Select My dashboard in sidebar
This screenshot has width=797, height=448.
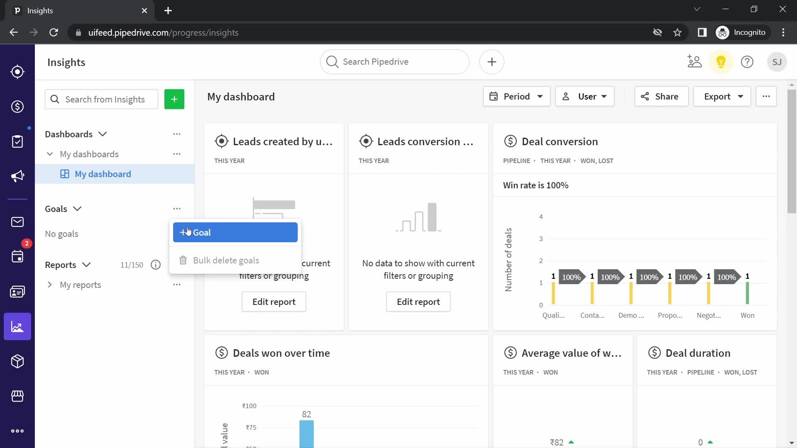click(115, 174)
